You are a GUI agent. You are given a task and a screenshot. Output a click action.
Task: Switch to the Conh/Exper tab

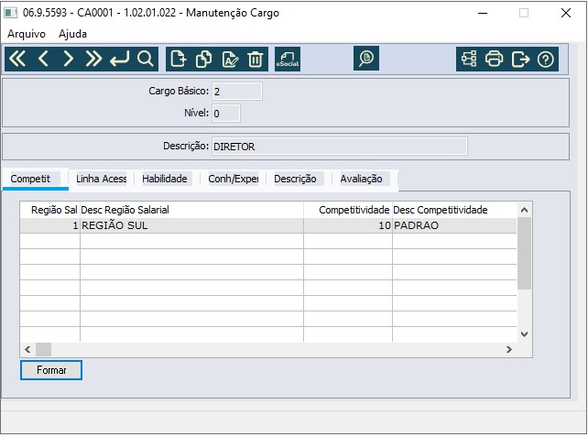coord(234,179)
